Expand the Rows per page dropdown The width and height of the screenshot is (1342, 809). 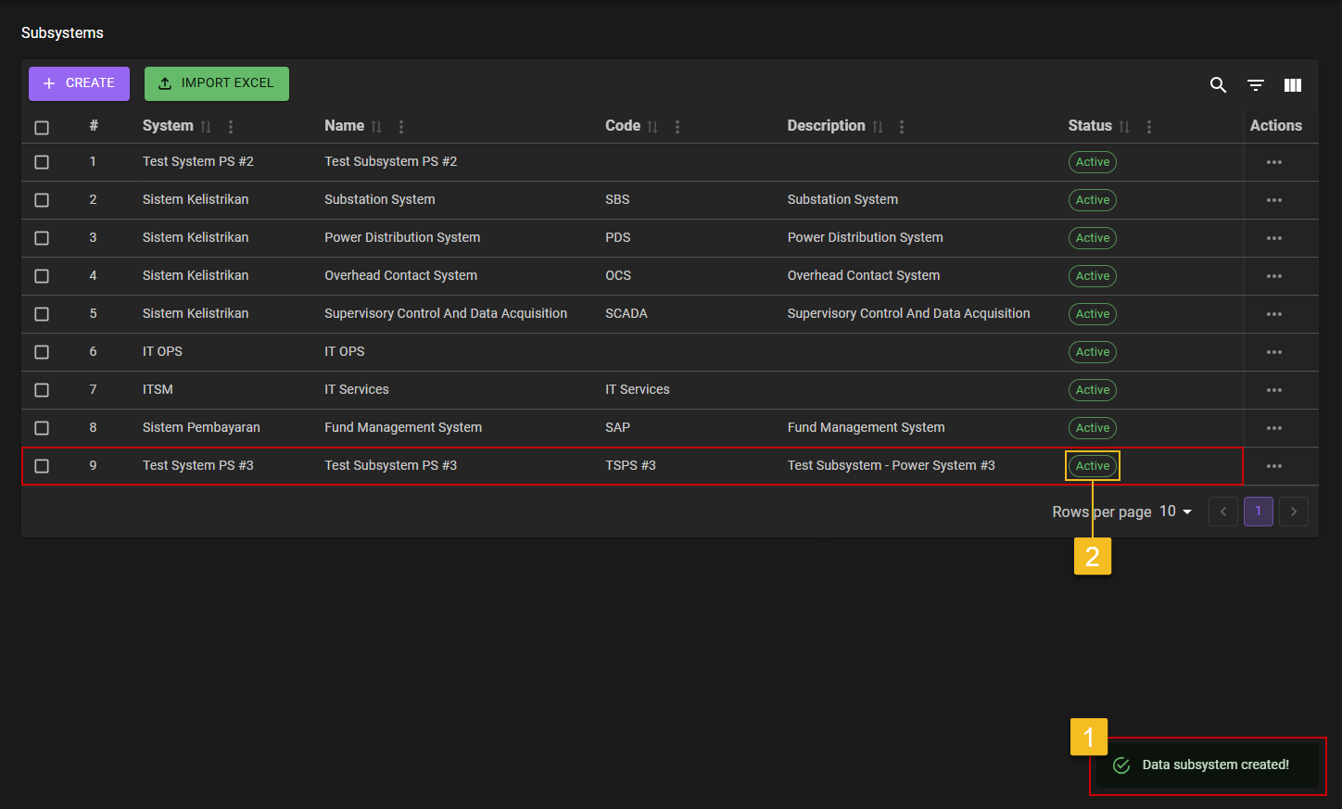tap(1175, 512)
